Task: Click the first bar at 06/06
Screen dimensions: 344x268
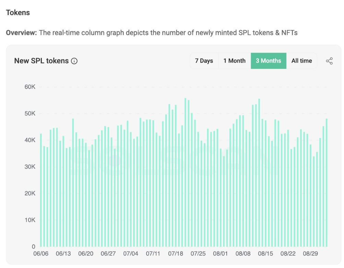Action: (41, 191)
